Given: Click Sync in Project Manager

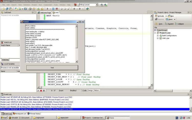Looking at the screenshot, I should pos(159,24).
